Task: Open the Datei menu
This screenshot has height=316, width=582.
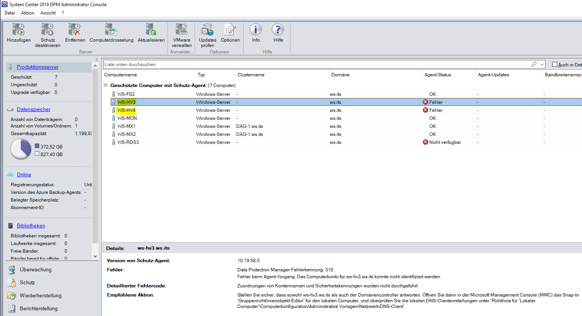Action: point(10,13)
